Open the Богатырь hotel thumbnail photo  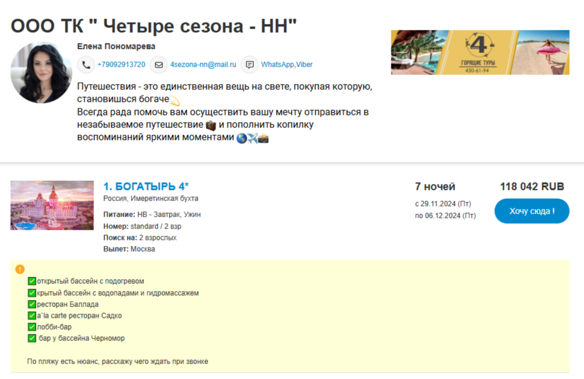pos(52,205)
